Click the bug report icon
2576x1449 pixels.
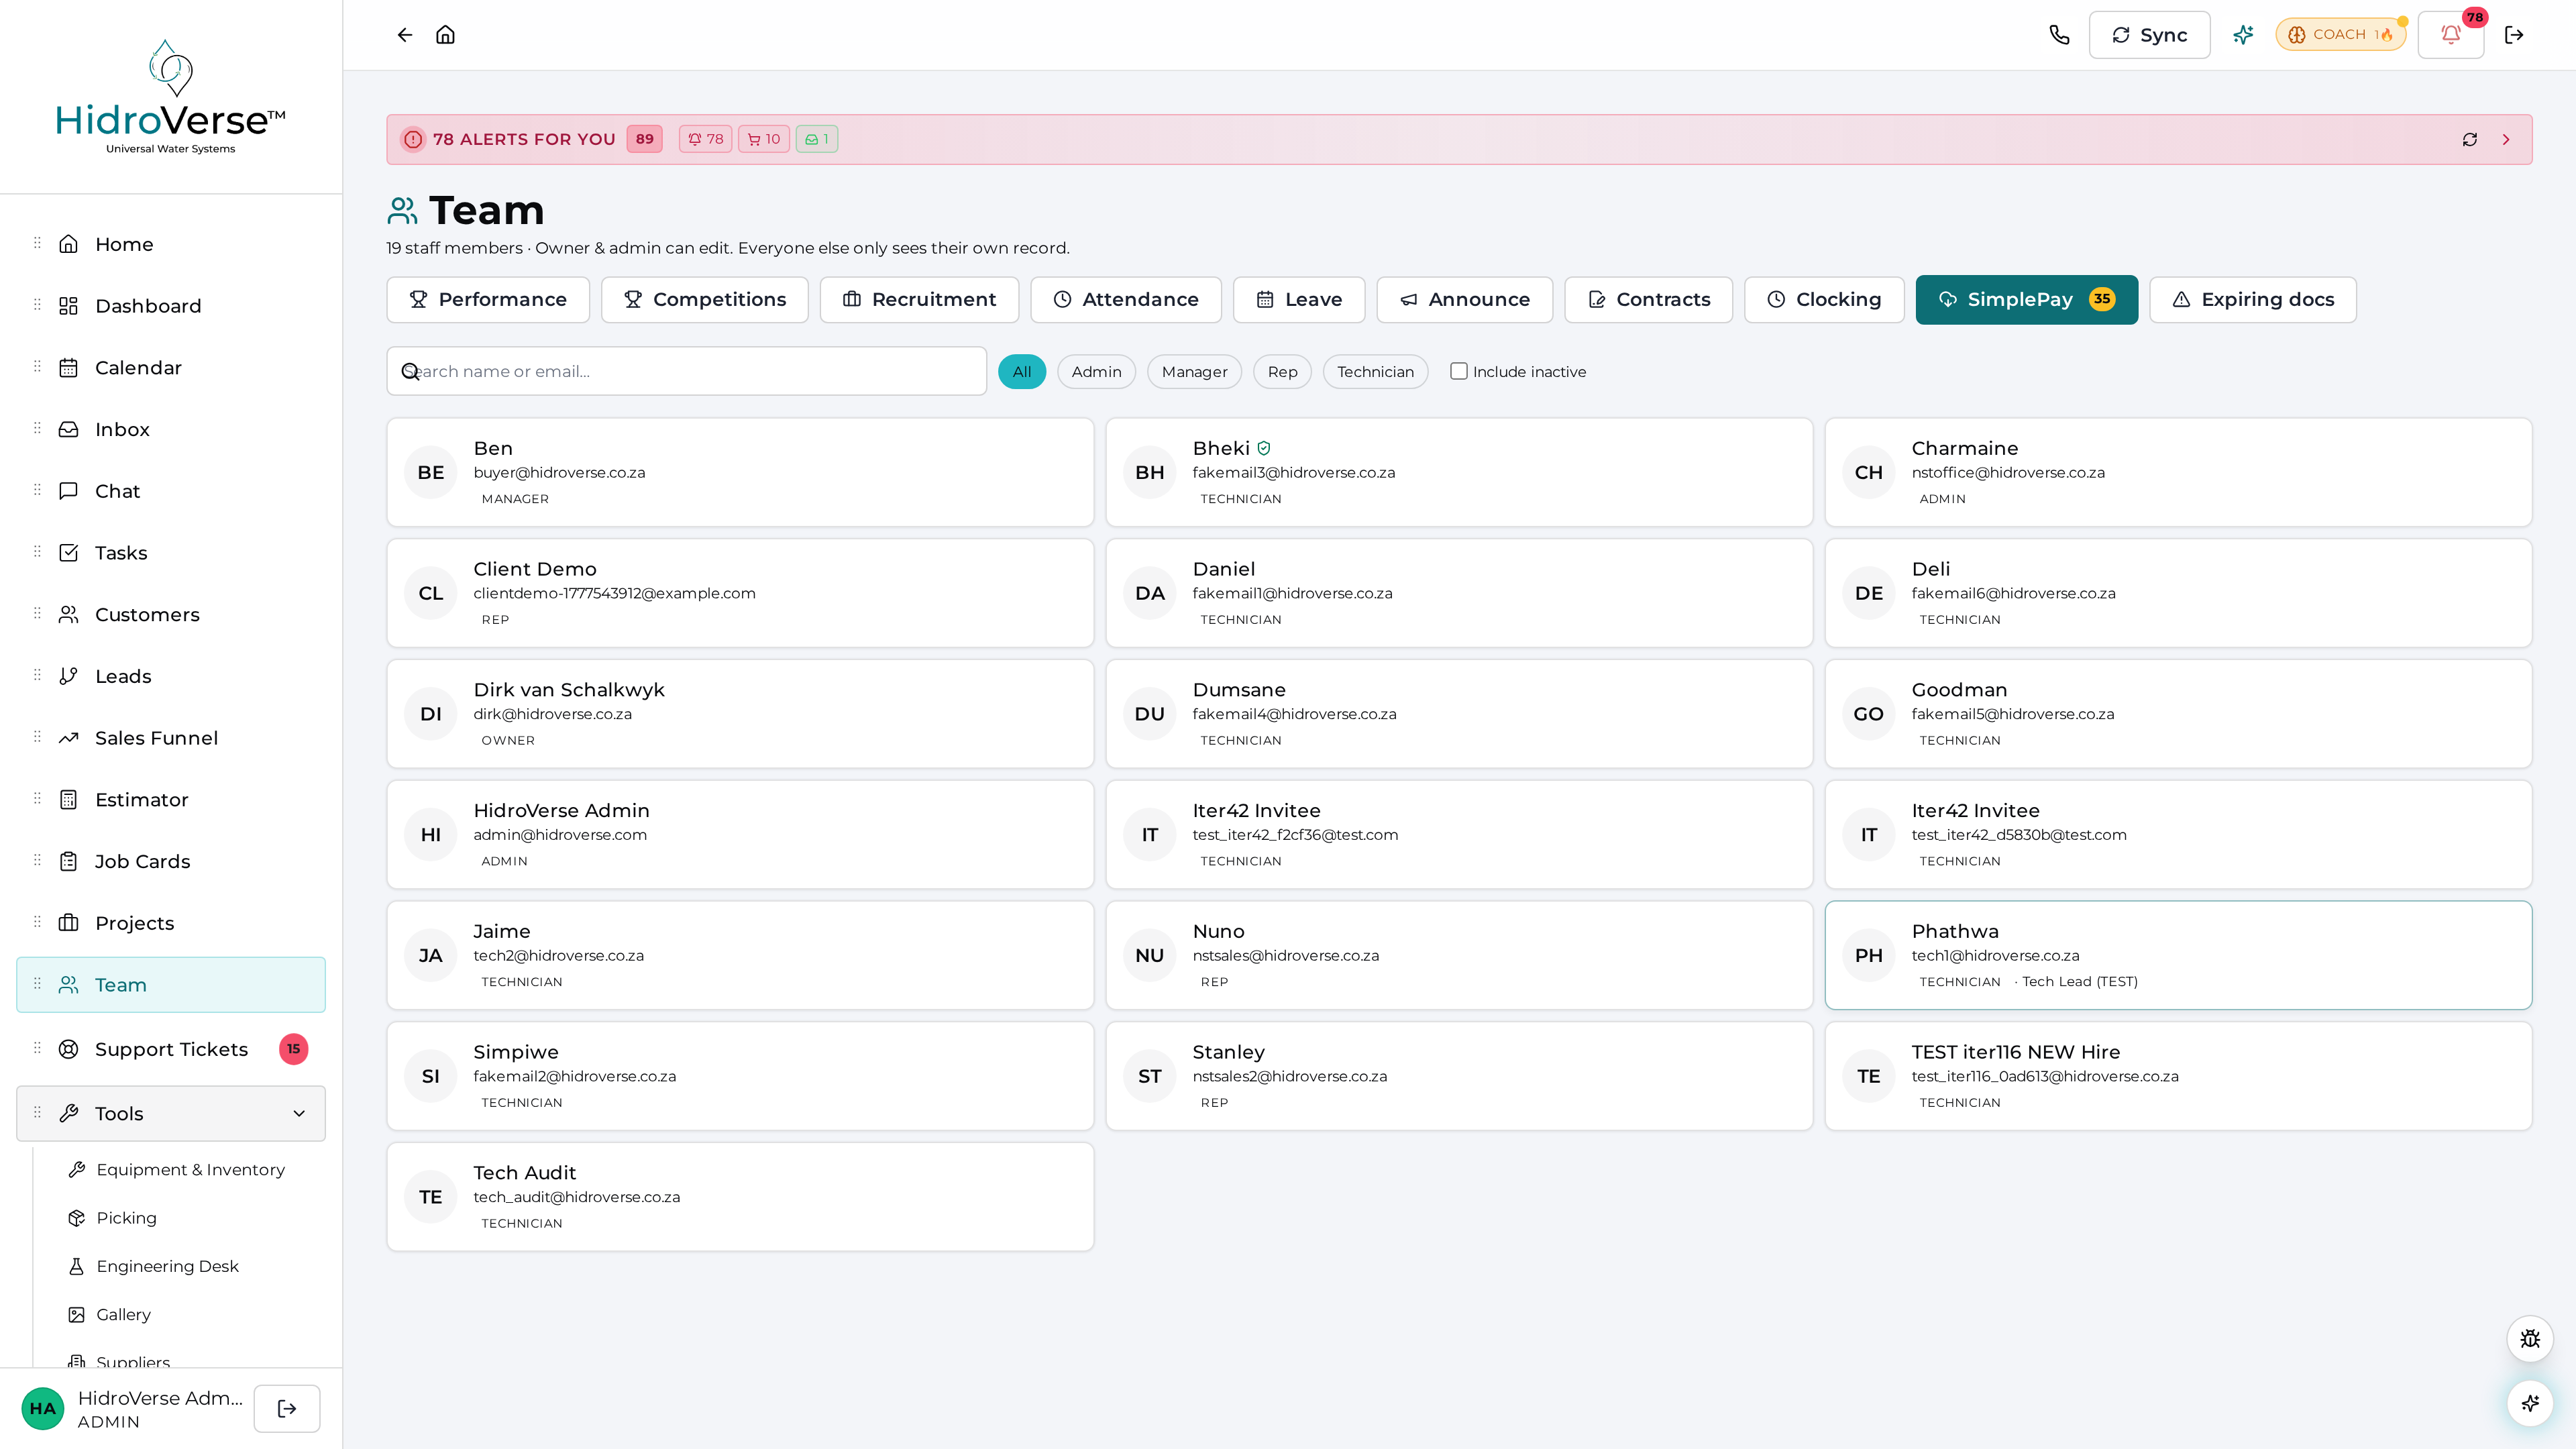(2530, 1339)
